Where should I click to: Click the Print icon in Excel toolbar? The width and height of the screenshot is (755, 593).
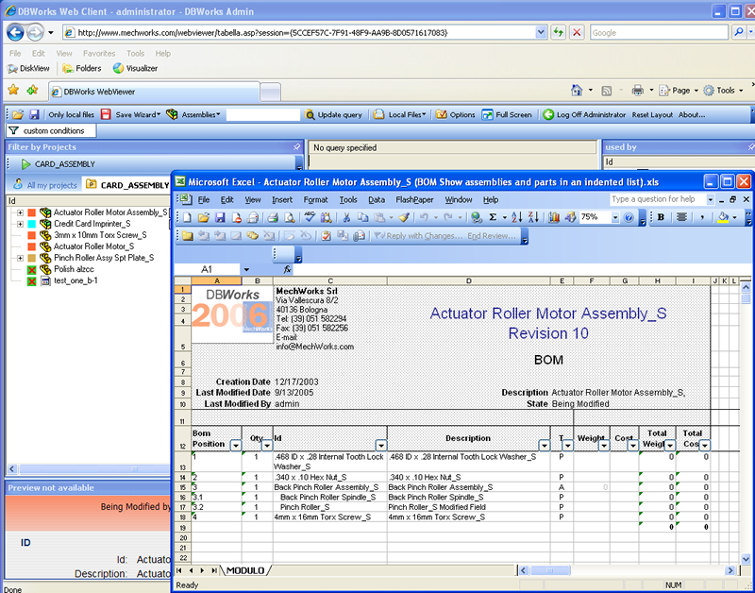point(273,218)
